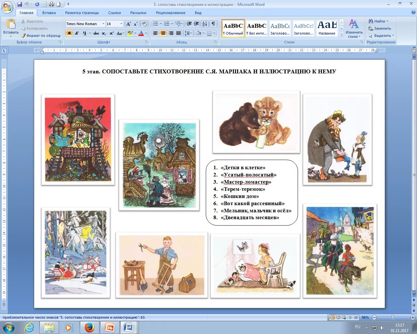Show the ruler using the button above scrollbar
This screenshot has width=417, height=334.
[x=414, y=51]
